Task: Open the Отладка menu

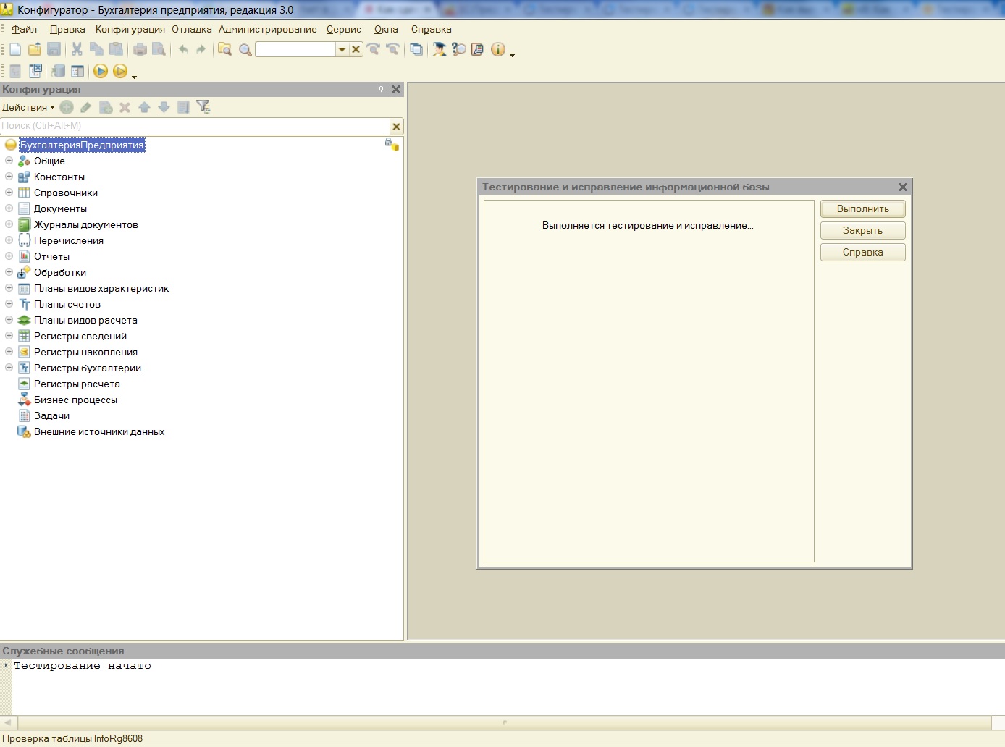Action: pyautogui.click(x=192, y=29)
